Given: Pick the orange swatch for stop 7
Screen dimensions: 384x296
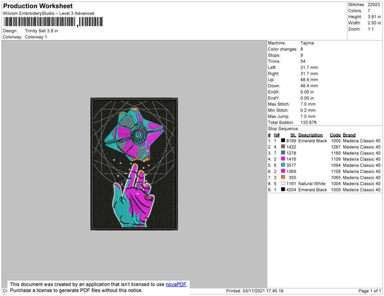Looking at the screenshot, I should pyautogui.click(x=283, y=177).
